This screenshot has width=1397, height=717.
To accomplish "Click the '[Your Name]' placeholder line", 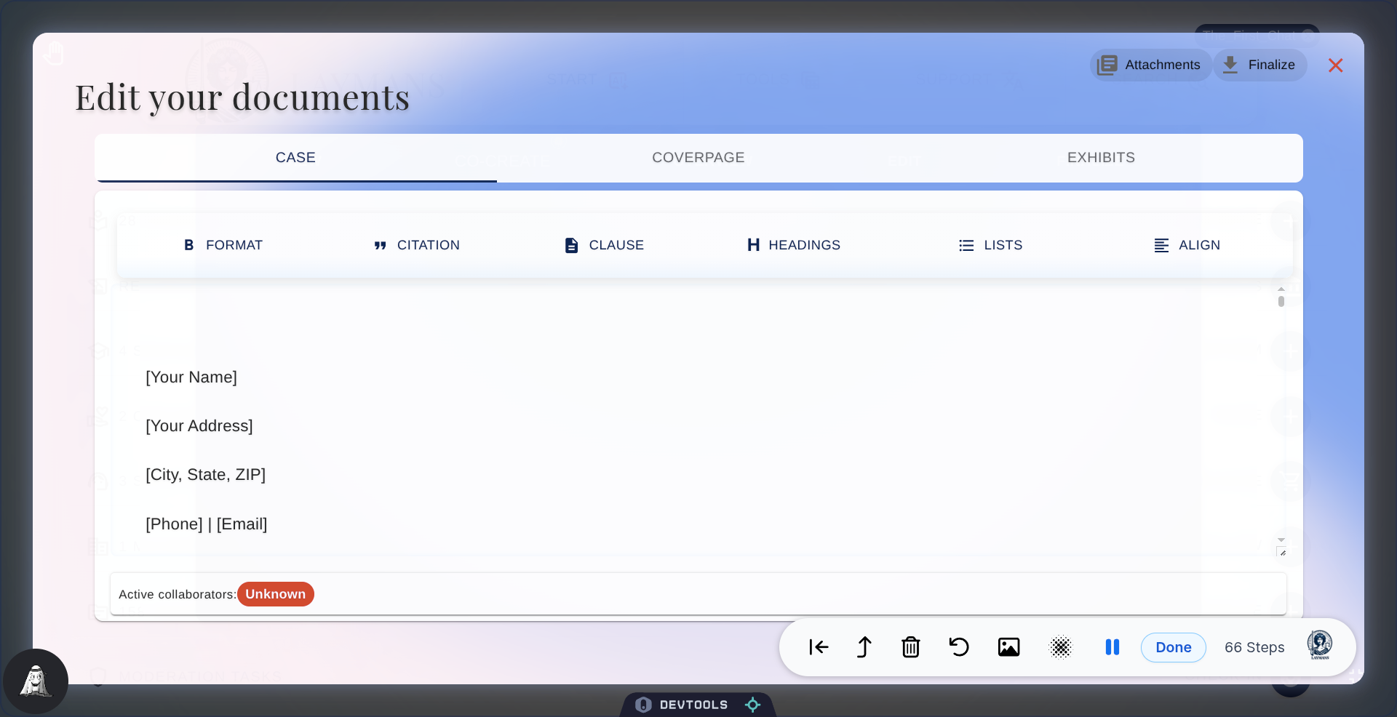I will [191, 377].
